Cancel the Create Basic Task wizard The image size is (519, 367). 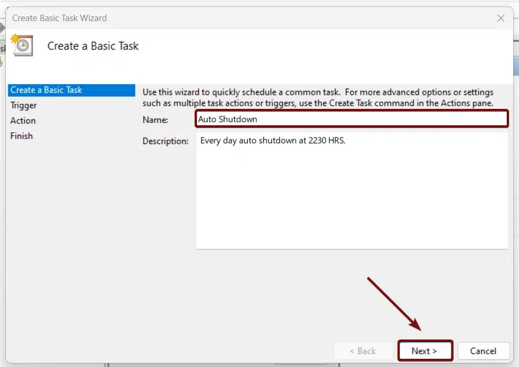tap(483, 351)
